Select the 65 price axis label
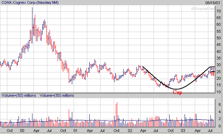The height and width of the screenshot is (134, 223). (218, 18)
